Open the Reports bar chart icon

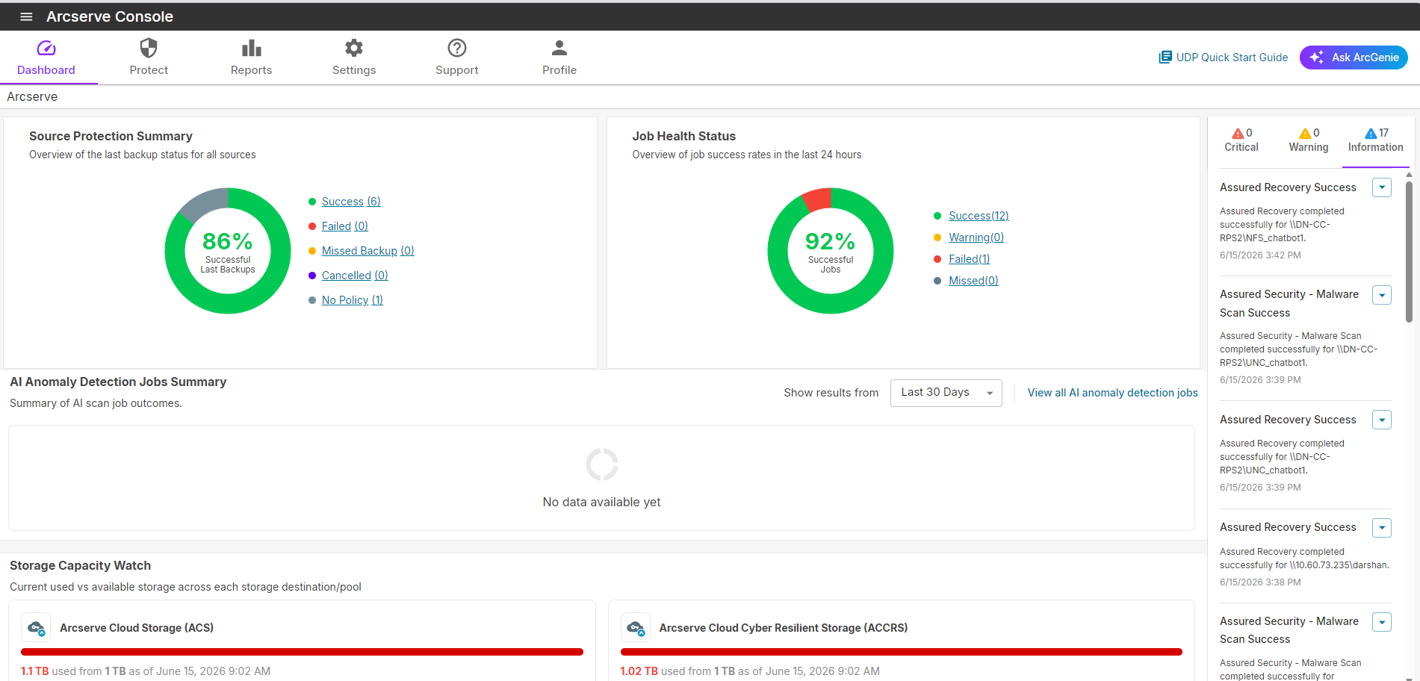coord(252,48)
